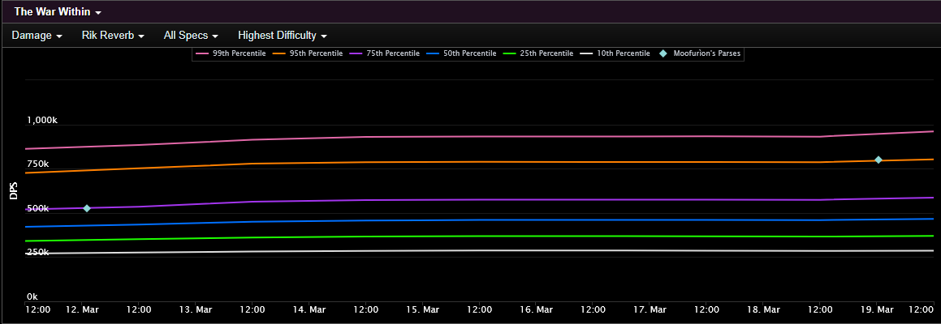Click the 17. Mar date label
The width and height of the screenshot is (941, 324).
point(650,309)
